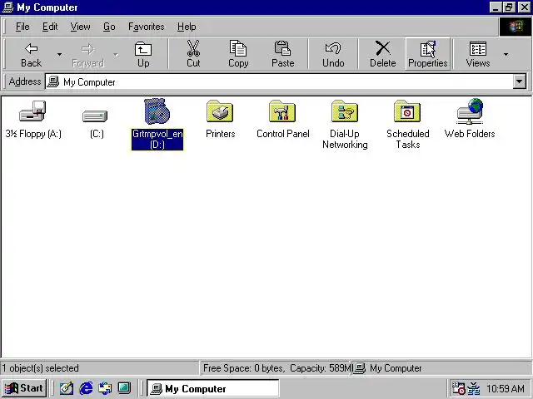Cut the selected item with scissors icon

pos(193,55)
